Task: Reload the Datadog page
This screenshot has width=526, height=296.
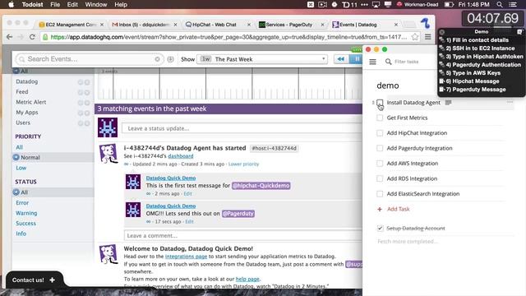Action: (x=32, y=37)
